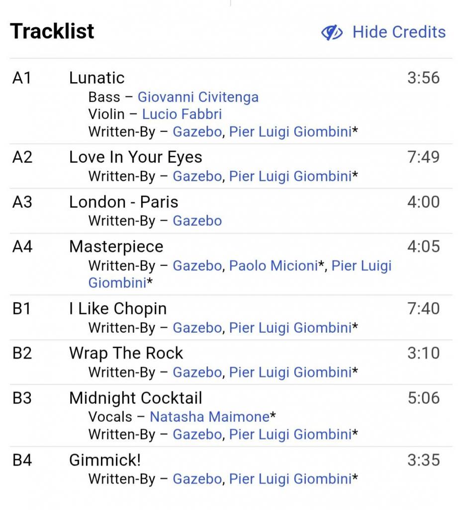The height and width of the screenshot is (510, 462).
Task: Click Gazebo link under Love In Your Eyes
Action: [x=197, y=176]
